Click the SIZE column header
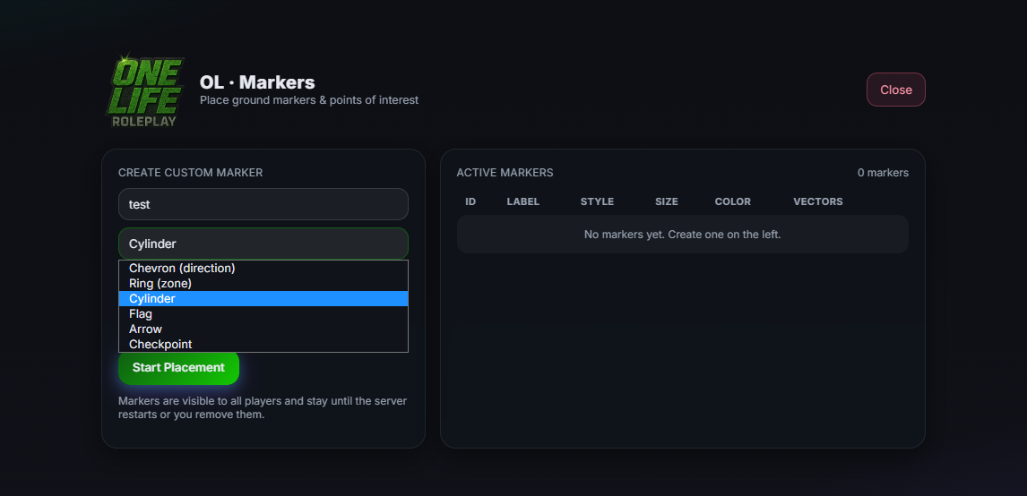This screenshot has width=1027, height=496. (666, 201)
